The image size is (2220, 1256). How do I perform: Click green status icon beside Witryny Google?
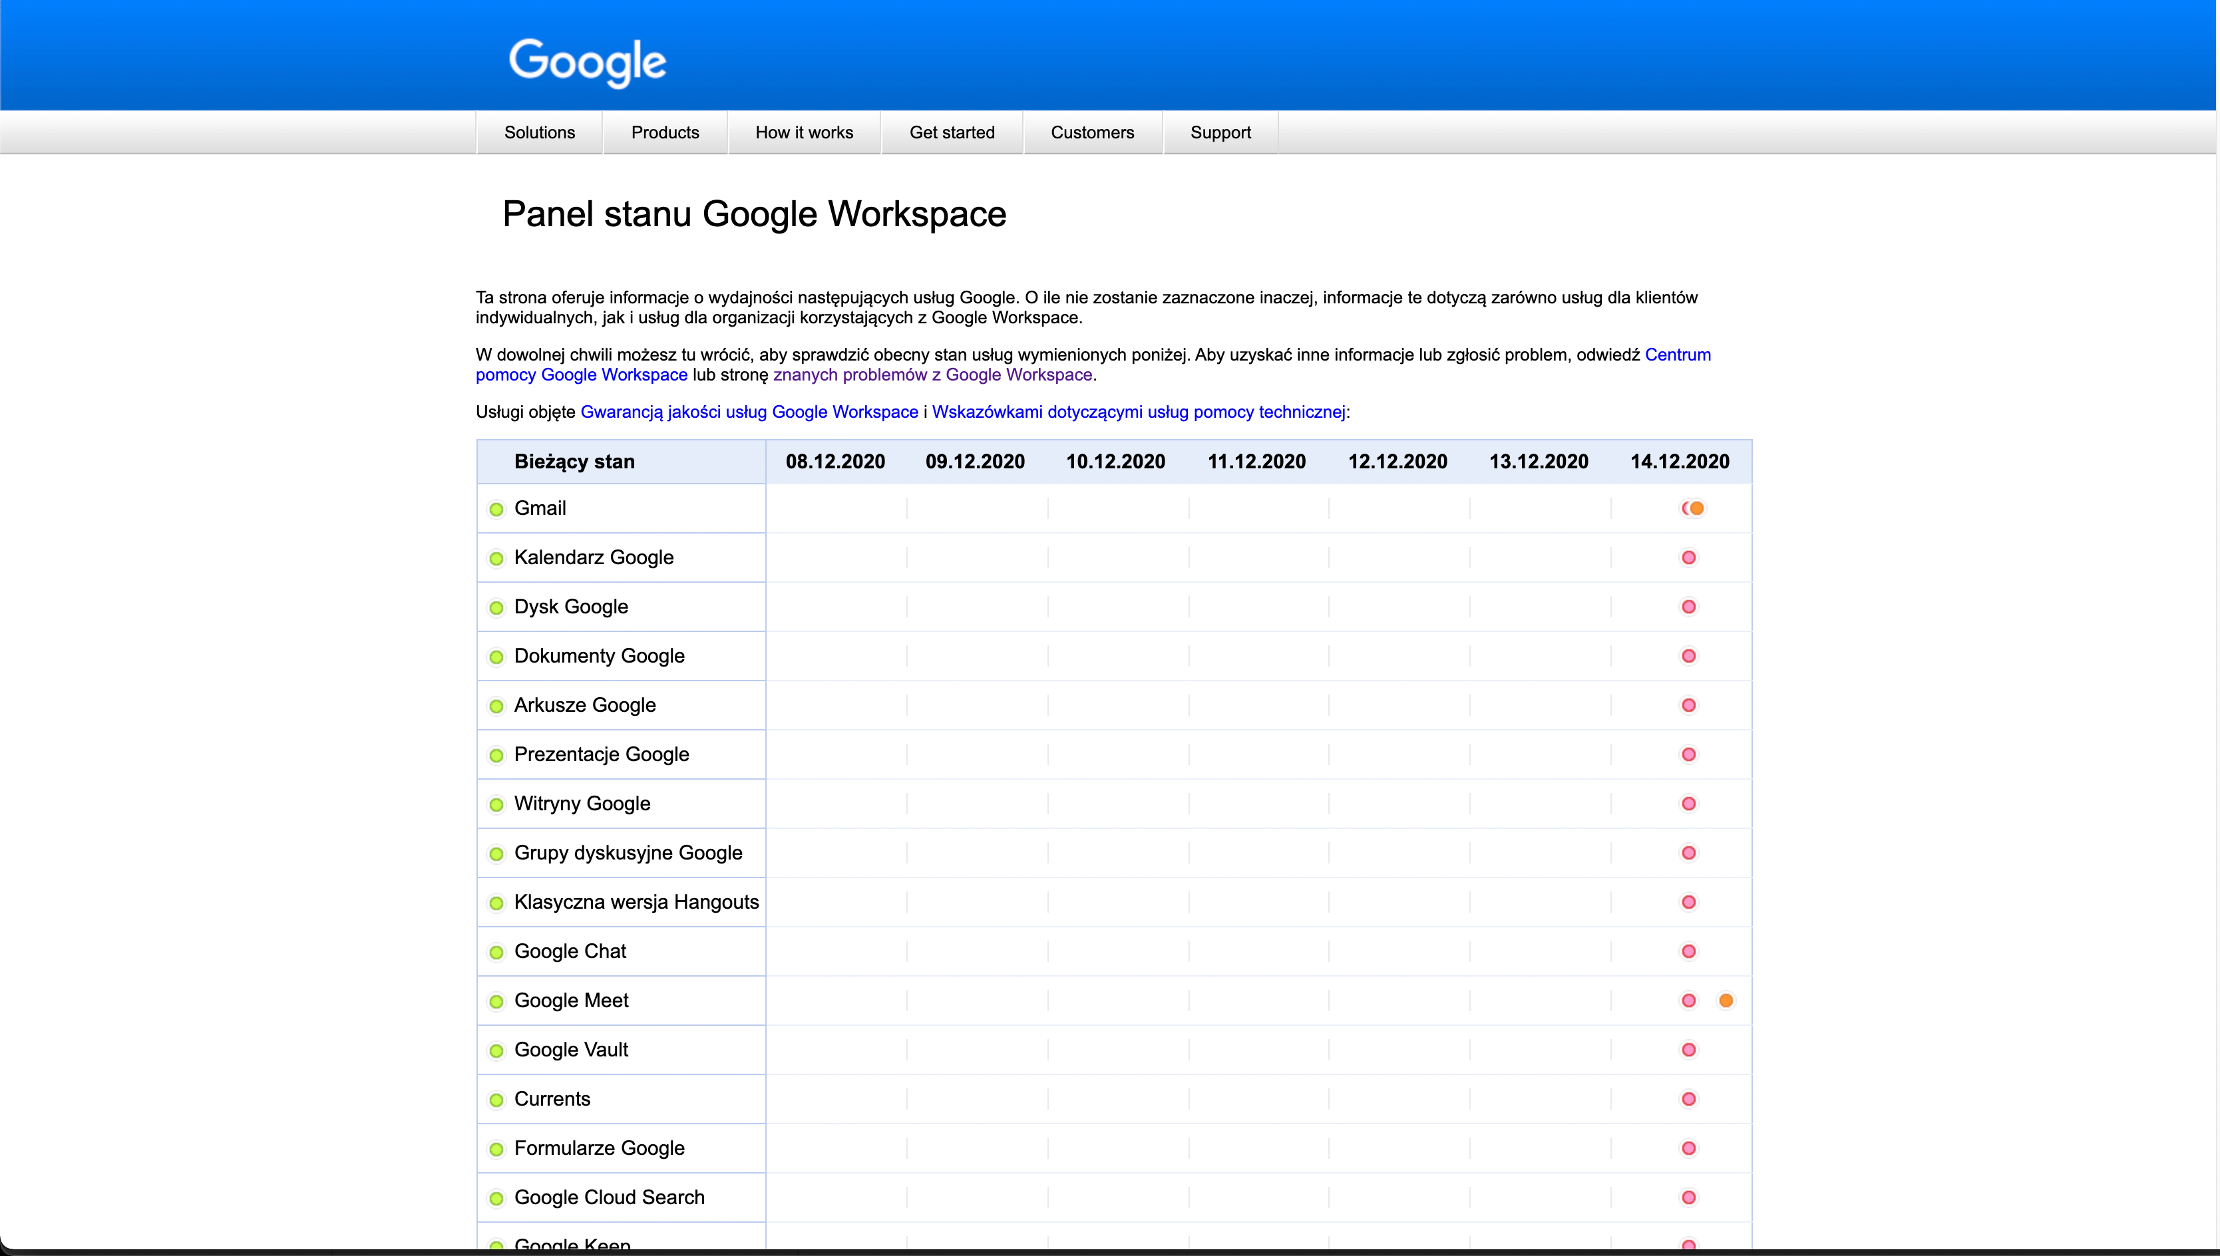496,804
